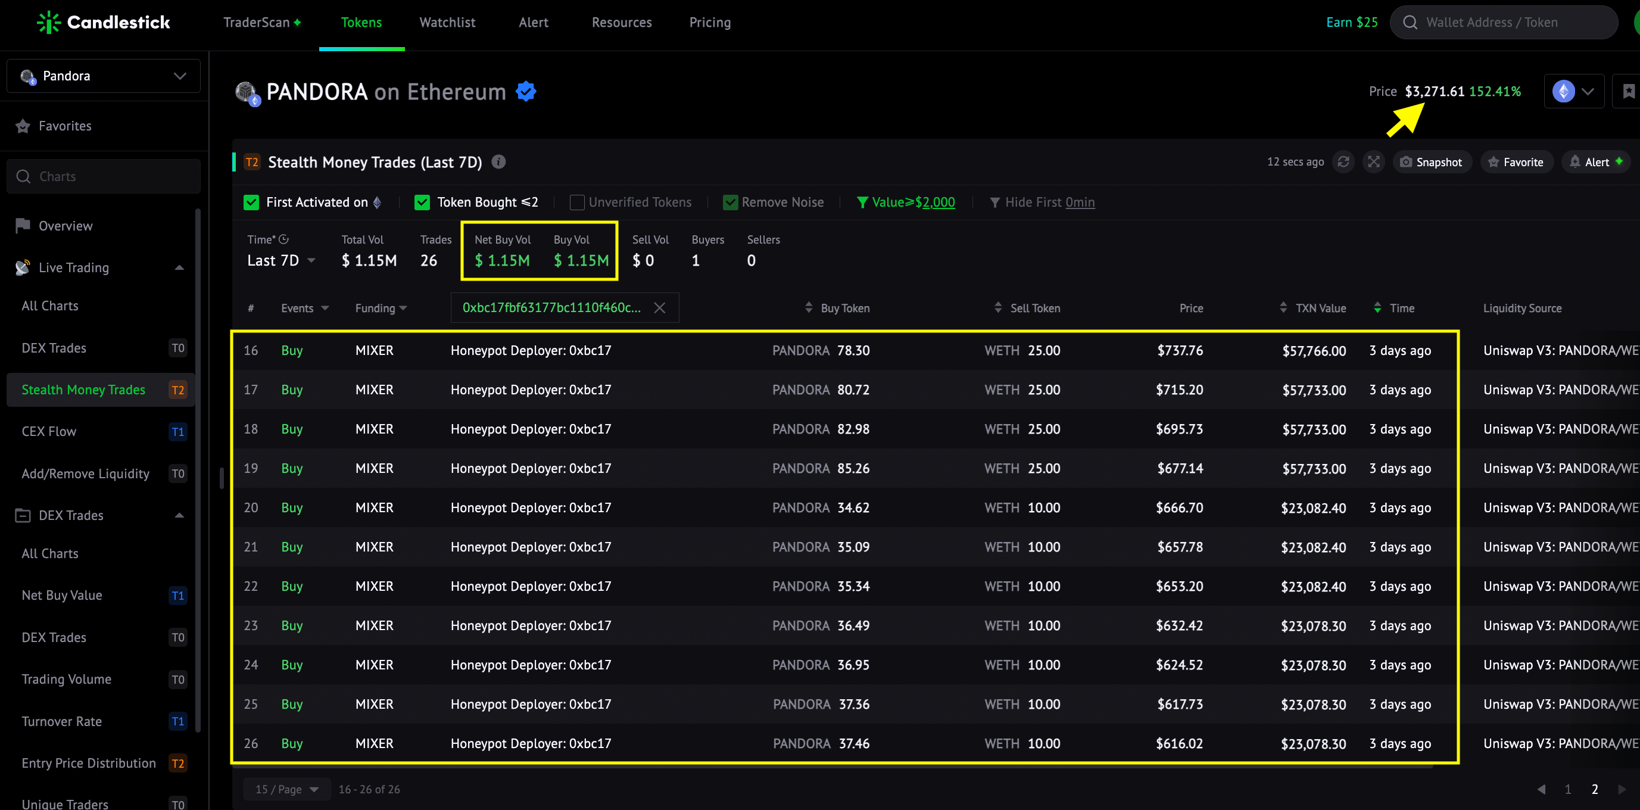Click the Live Trading satellite icon
This screenshot has width=1640, height=810.
click(23, 267)
